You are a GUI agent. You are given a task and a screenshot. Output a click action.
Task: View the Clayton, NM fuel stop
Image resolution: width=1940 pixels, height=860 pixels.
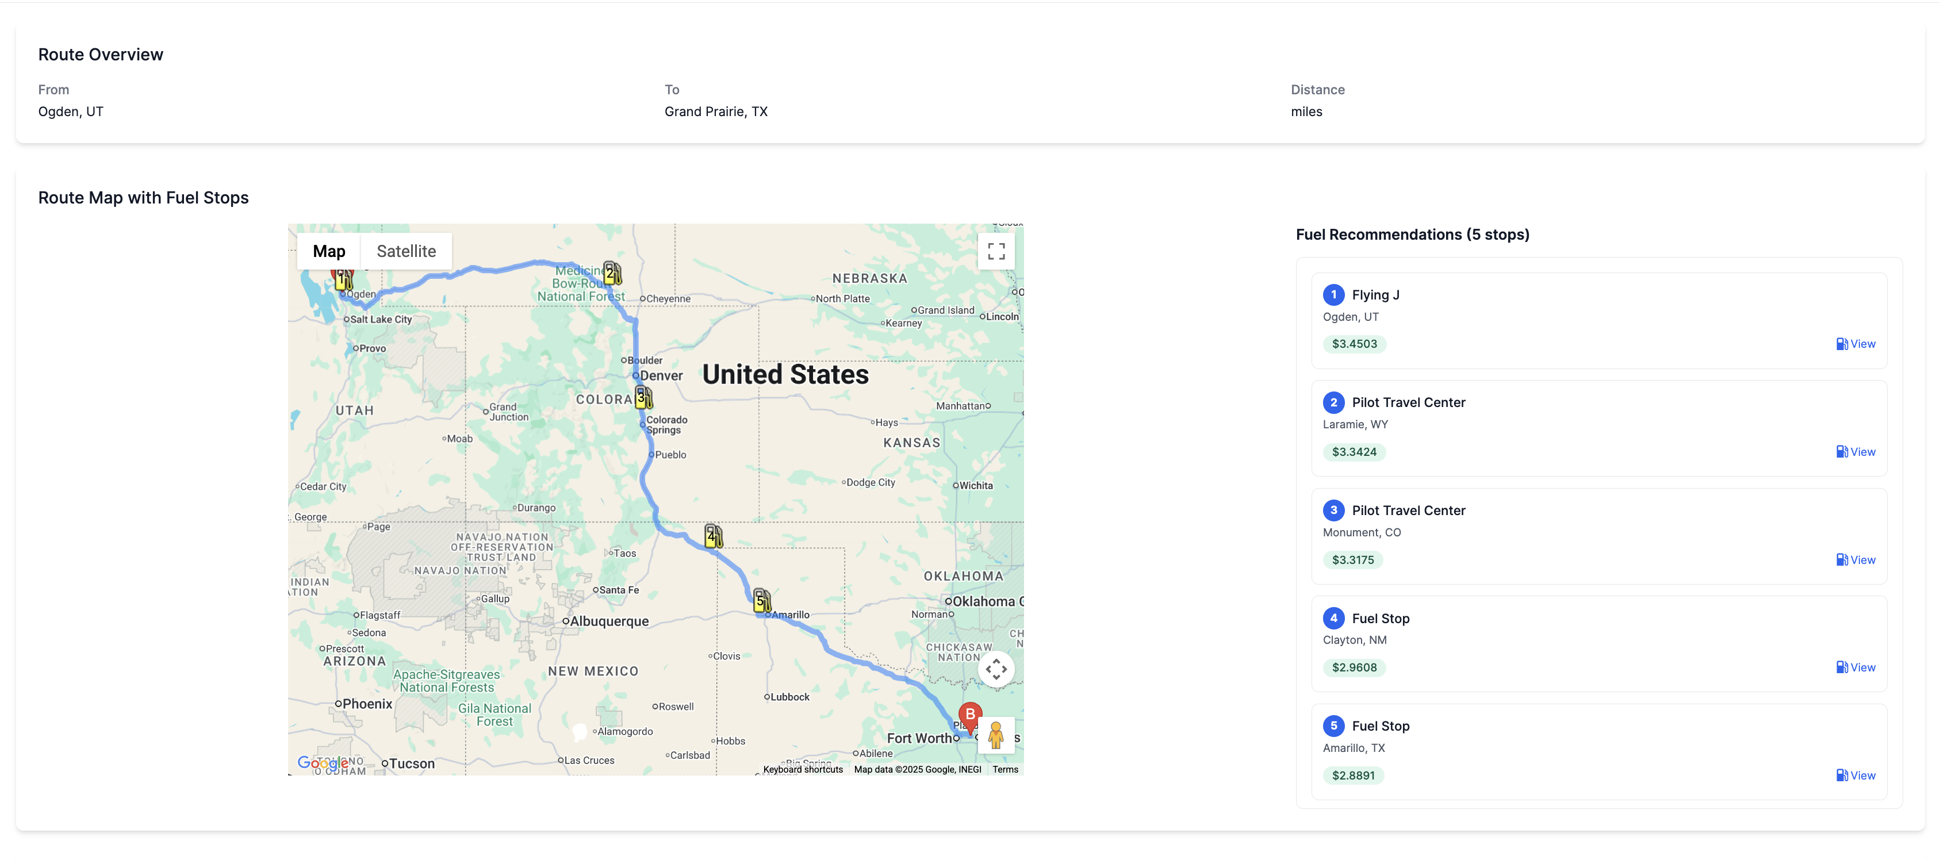pos(1855,667)
